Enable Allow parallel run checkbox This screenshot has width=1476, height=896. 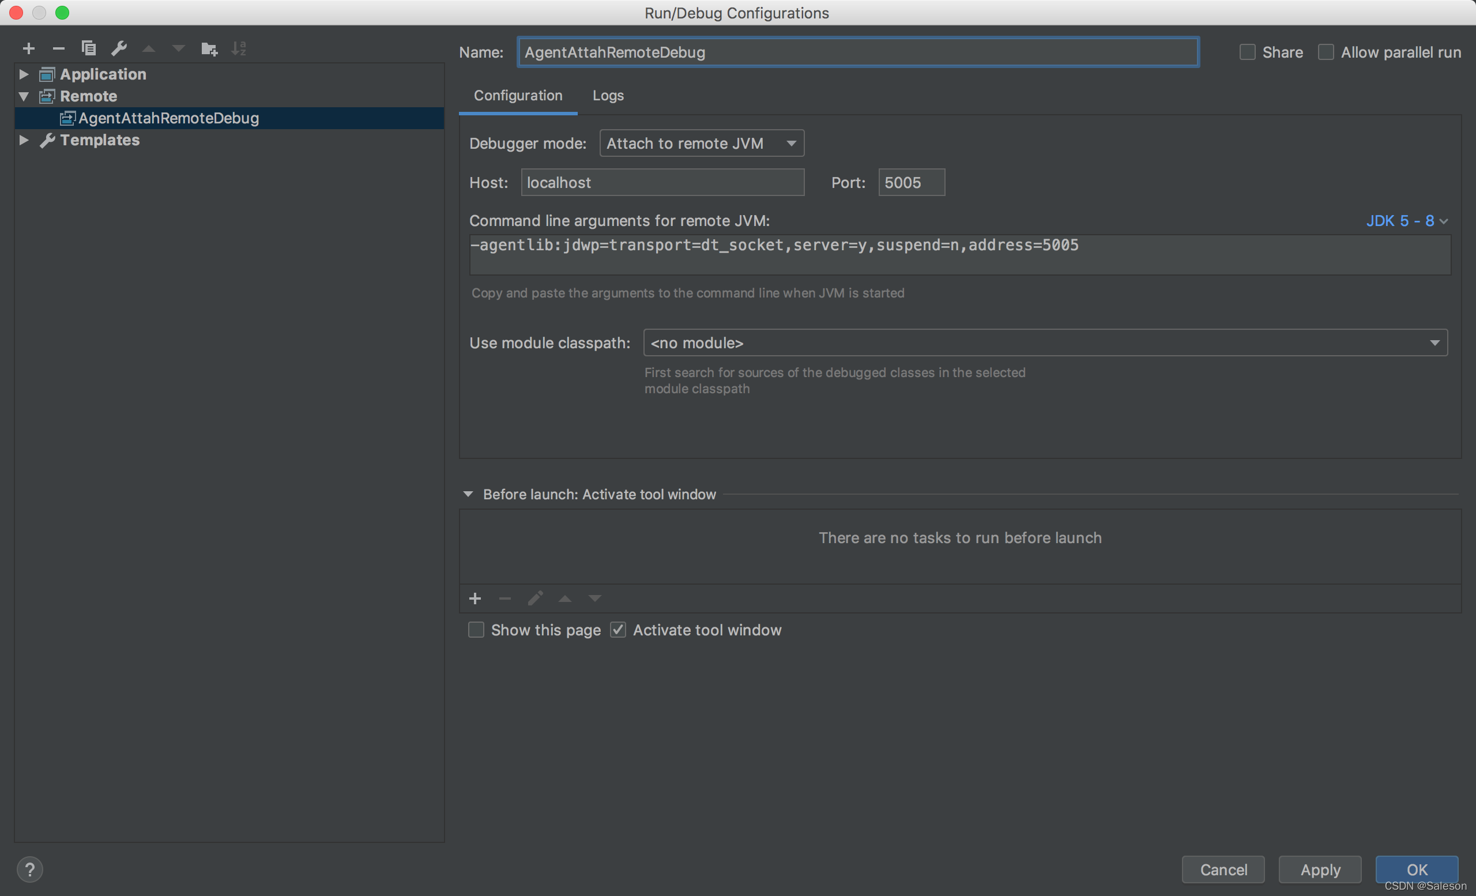(1326, 52)
